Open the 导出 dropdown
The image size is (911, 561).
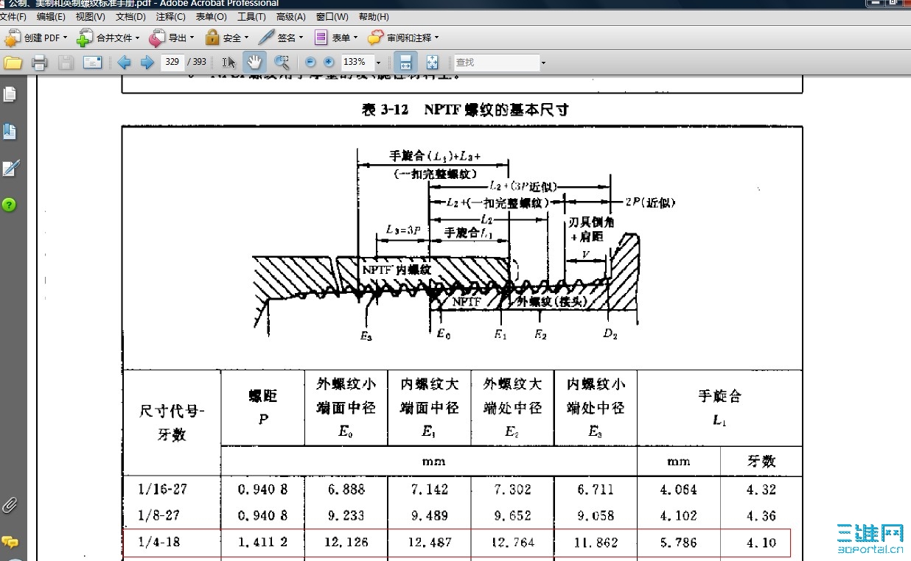172,38
